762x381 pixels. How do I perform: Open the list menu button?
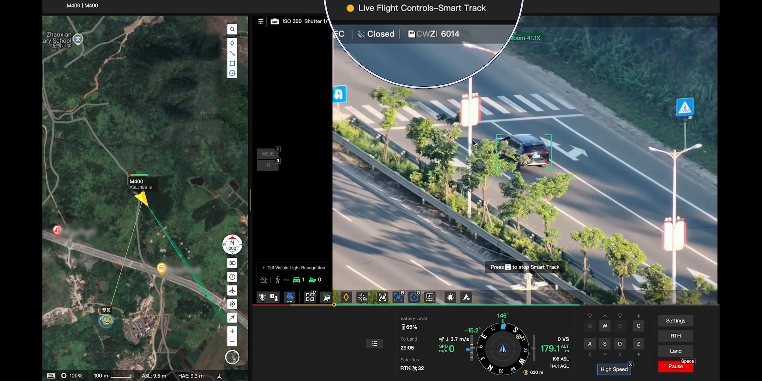[x=375, y=344]
